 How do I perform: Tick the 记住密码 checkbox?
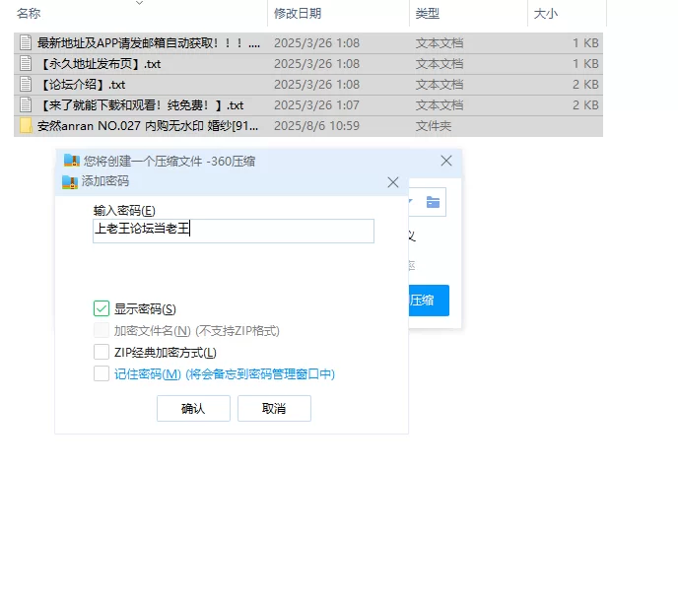click(x=102, y=373)
